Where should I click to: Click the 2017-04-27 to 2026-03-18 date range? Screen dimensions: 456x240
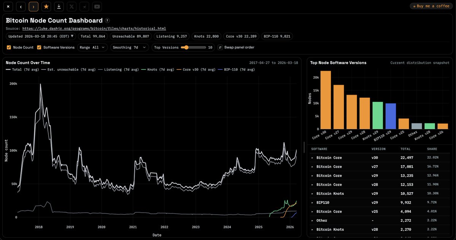[x=273, y=63]
